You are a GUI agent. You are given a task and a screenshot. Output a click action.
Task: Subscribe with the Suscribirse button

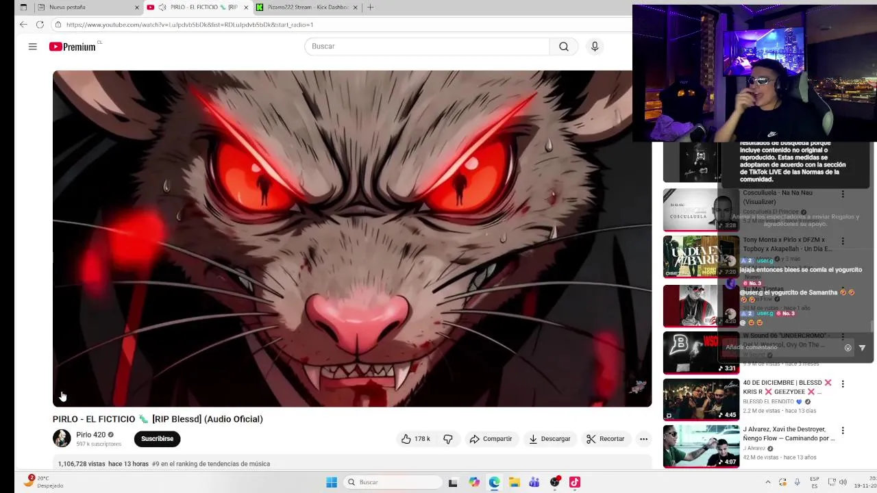157,439
